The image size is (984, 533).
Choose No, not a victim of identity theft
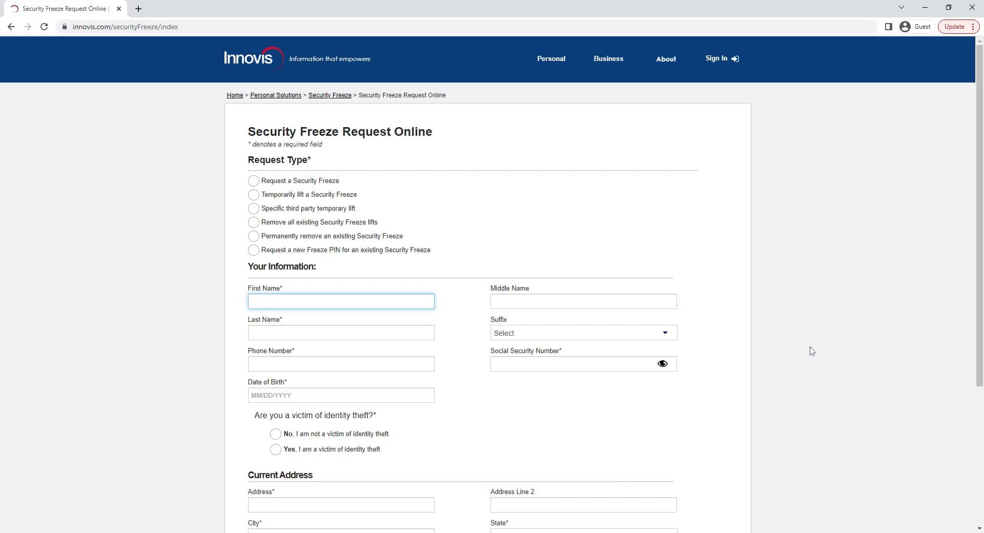(x=276, y=434)
